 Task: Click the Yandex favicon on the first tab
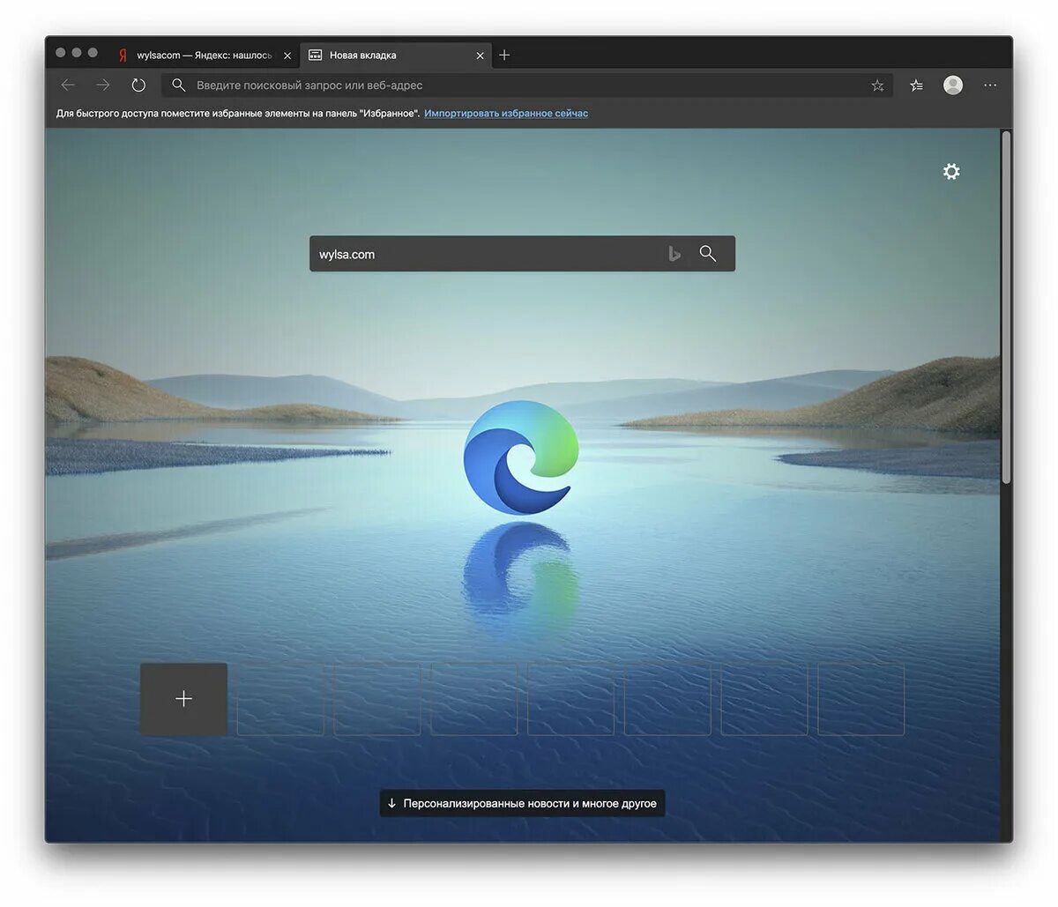[123, 56]
